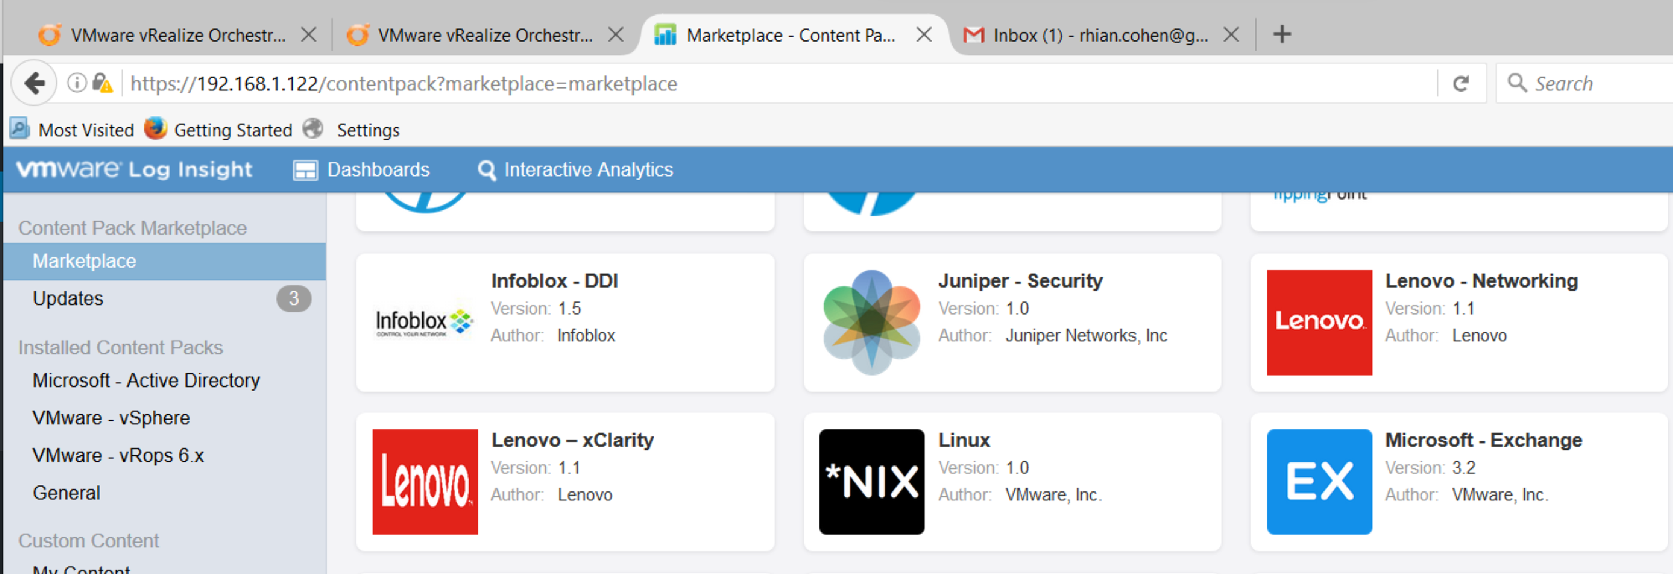Close the Marketplace - Content Pack tab
This screenshot has width=1673, height=574.
[x=924, y=34]
